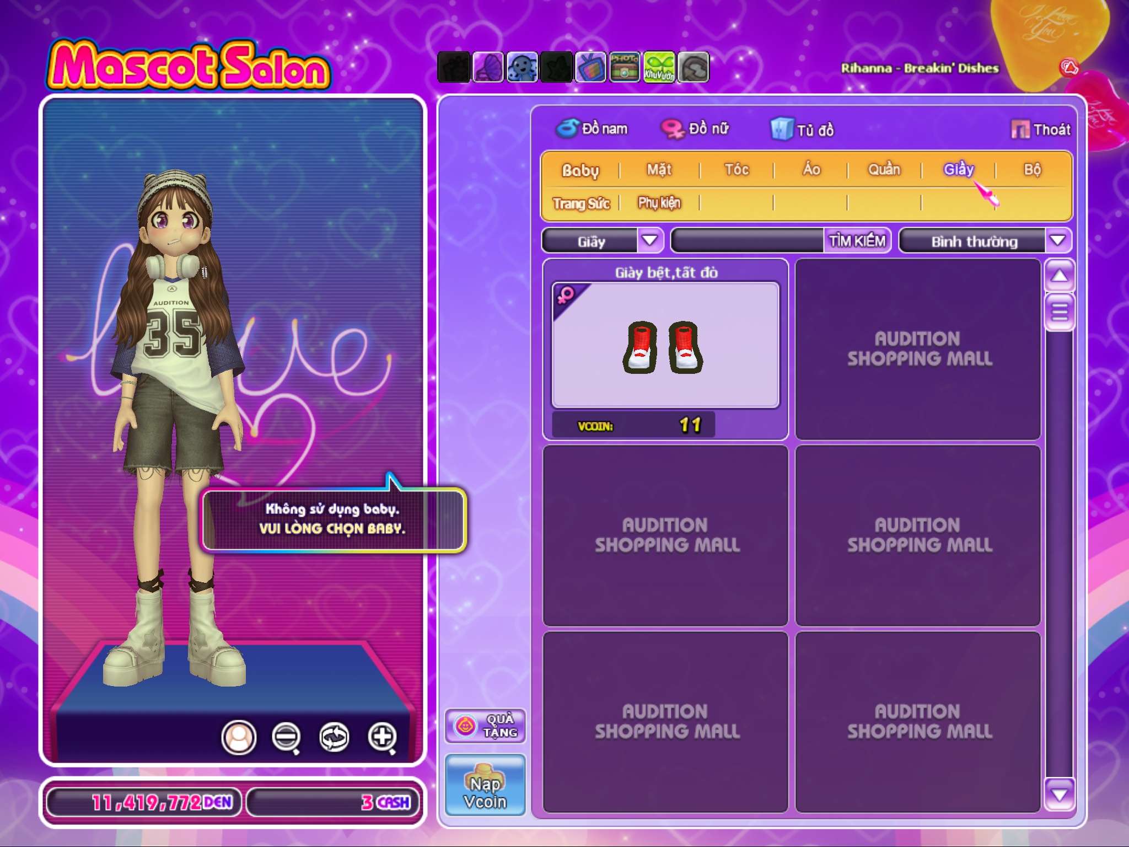Image resolution: width=1129 pixels, height=847 pixels.
Task: Open the Photo album chest icon
Action: [625, 68]
